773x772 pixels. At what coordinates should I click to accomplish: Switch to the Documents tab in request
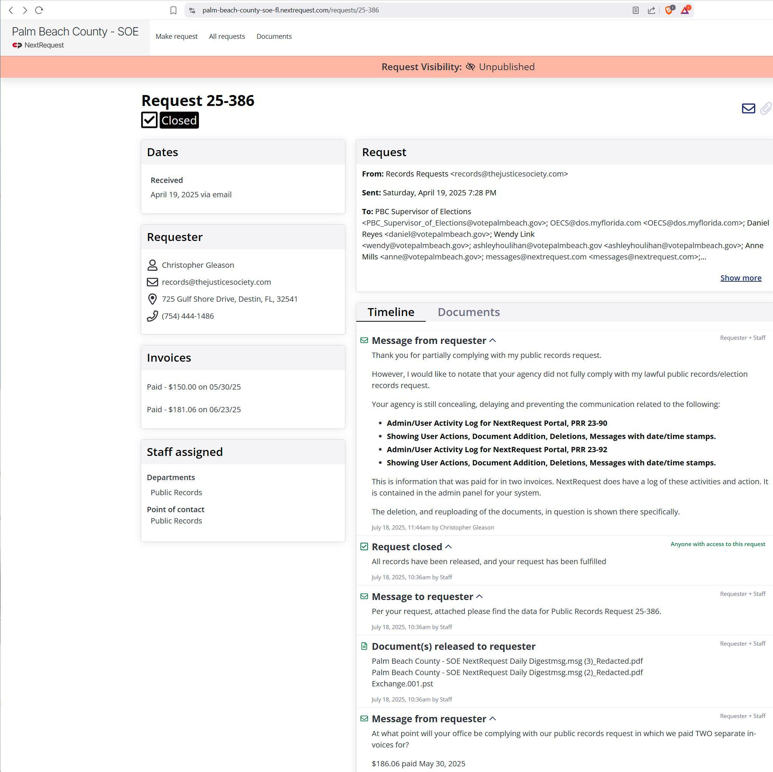coord(468,312)
